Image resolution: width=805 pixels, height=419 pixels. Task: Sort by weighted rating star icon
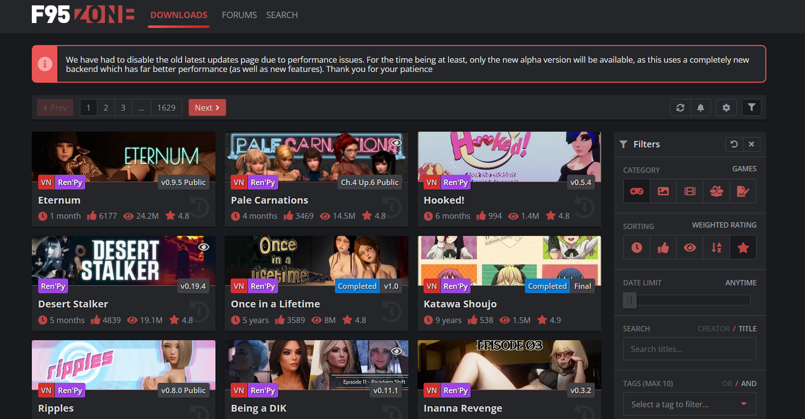click(x=743, y=247)
